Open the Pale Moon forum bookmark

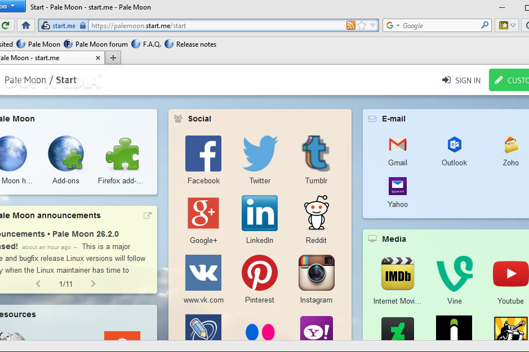(96, 44)
